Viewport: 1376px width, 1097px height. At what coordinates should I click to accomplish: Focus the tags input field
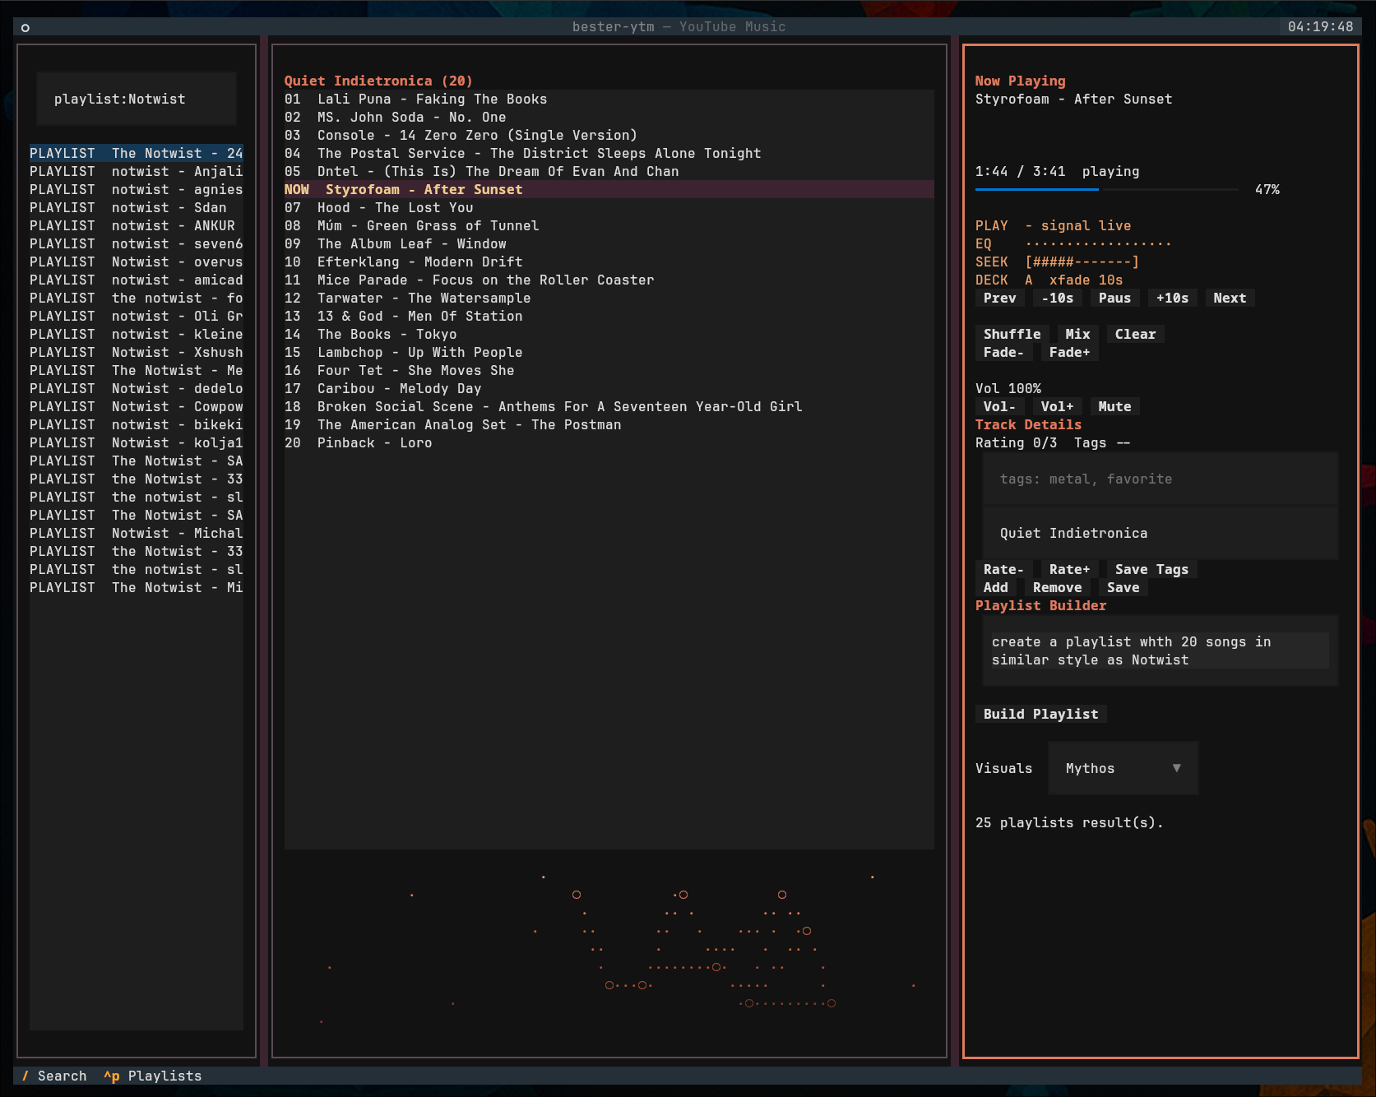[x=1160, y=479]
